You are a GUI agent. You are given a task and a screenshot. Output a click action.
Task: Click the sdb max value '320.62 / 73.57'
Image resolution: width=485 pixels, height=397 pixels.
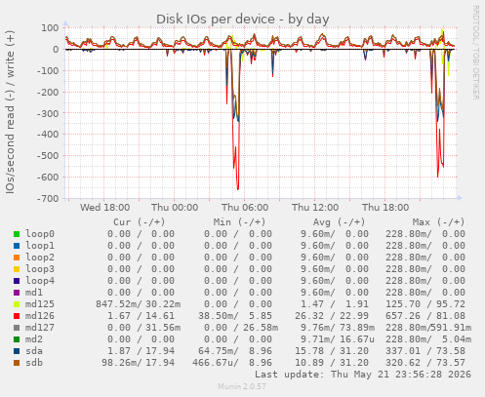click(x=425, y=363)
